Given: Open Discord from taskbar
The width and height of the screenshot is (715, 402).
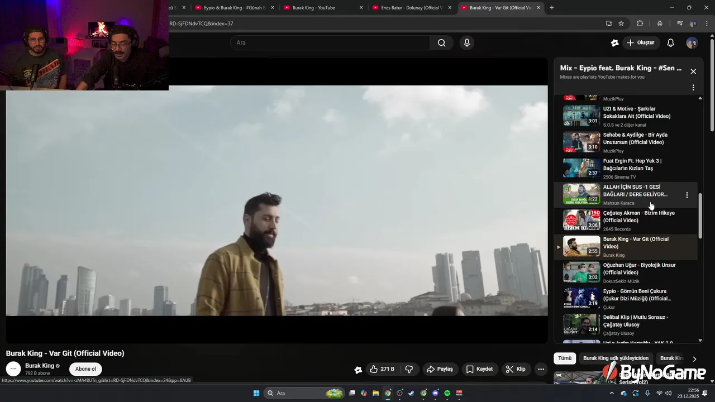Looking at the screenshot, I should pyautogui.click(x=435, y=393).
